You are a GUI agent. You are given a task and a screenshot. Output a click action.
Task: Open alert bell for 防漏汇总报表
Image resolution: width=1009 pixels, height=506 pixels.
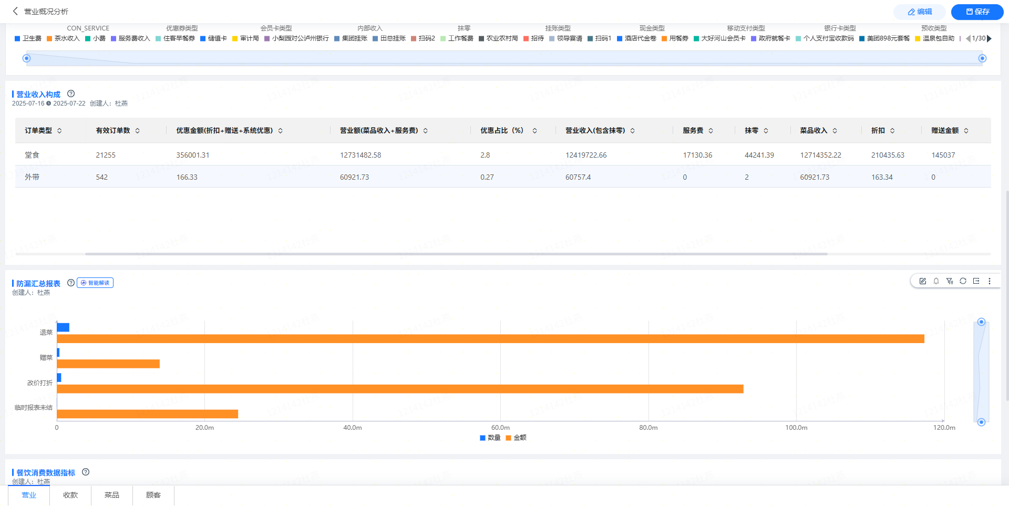[936, 281]
